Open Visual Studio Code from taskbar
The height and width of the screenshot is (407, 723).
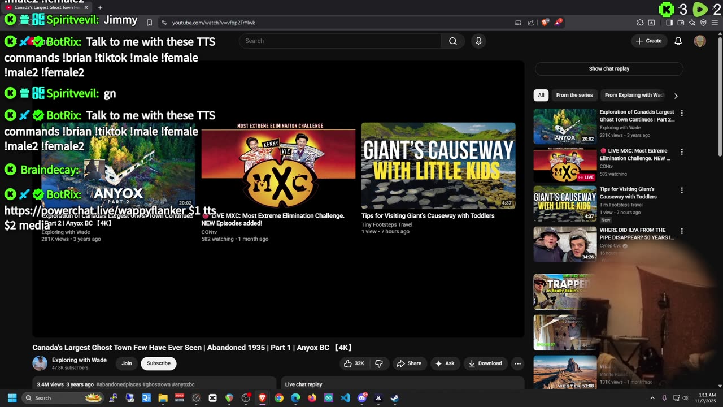pyautogui.click(x=345, y=398)
